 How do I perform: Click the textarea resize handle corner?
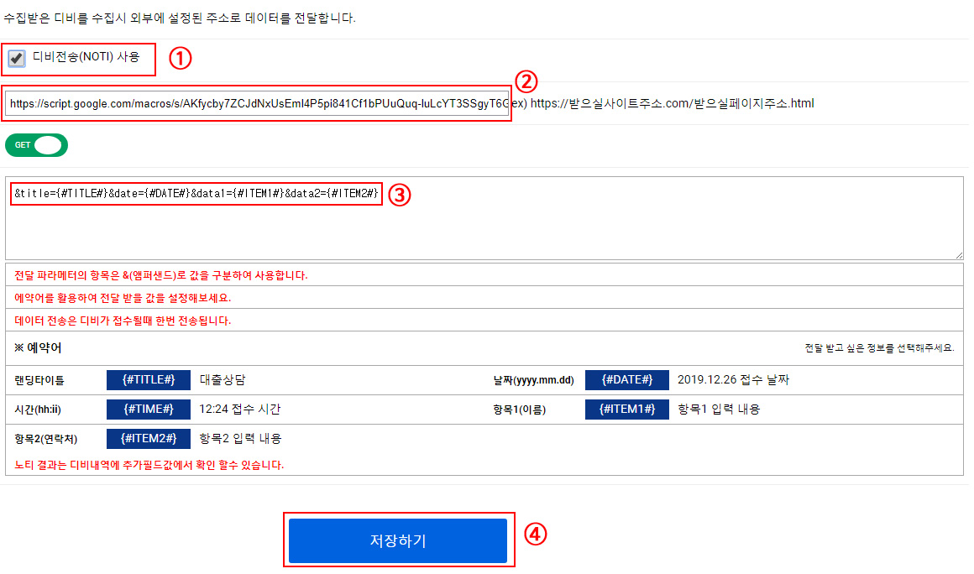coord(959,255)
